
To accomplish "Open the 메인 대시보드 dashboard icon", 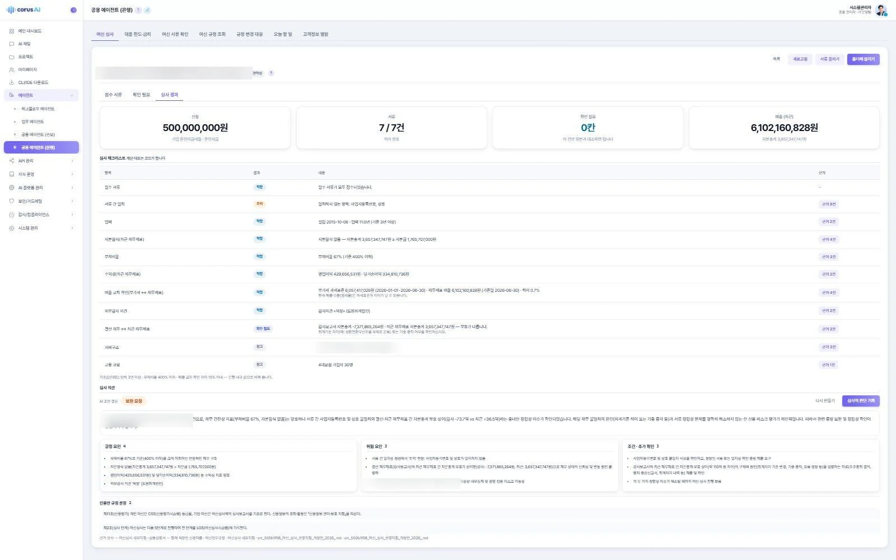I will [x=12, y=31].
